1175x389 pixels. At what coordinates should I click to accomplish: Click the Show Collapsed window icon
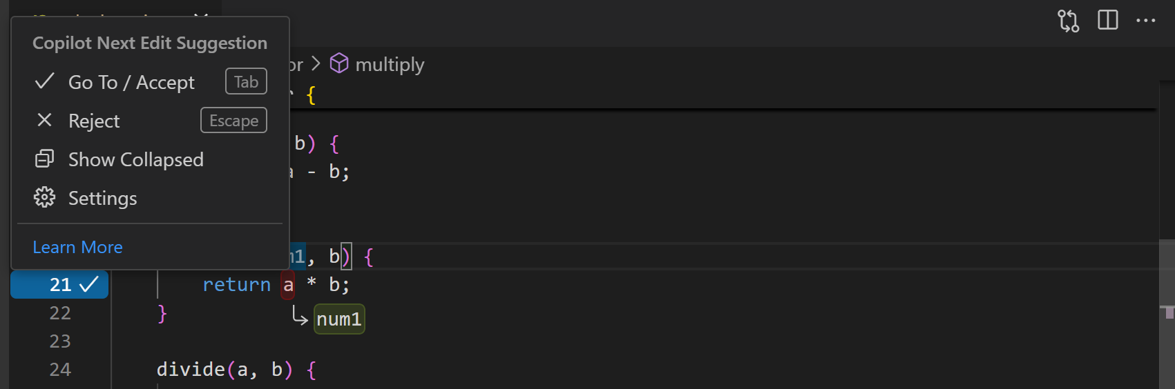(44, 159)
